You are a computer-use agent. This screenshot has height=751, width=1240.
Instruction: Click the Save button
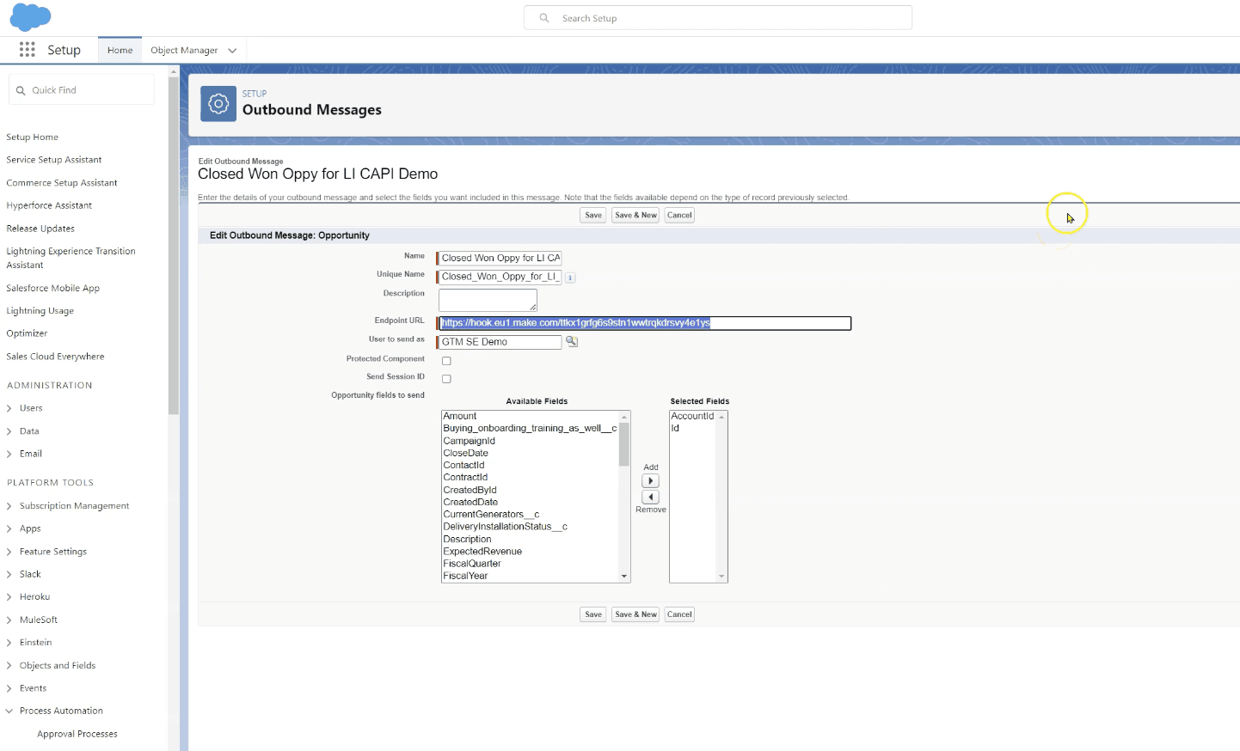(x=592, y=215)
